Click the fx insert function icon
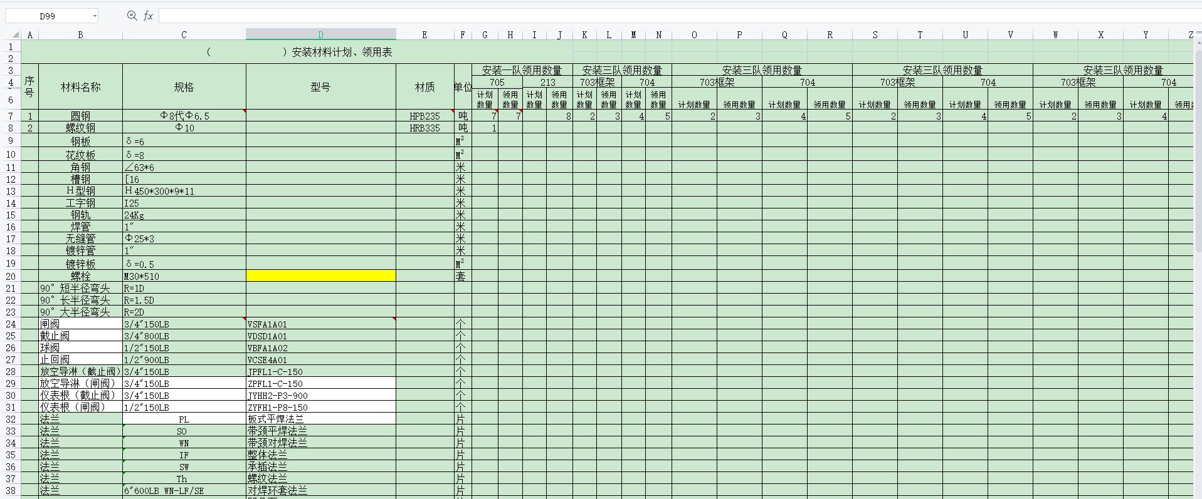1202x499 pixels. pos(149,16)
